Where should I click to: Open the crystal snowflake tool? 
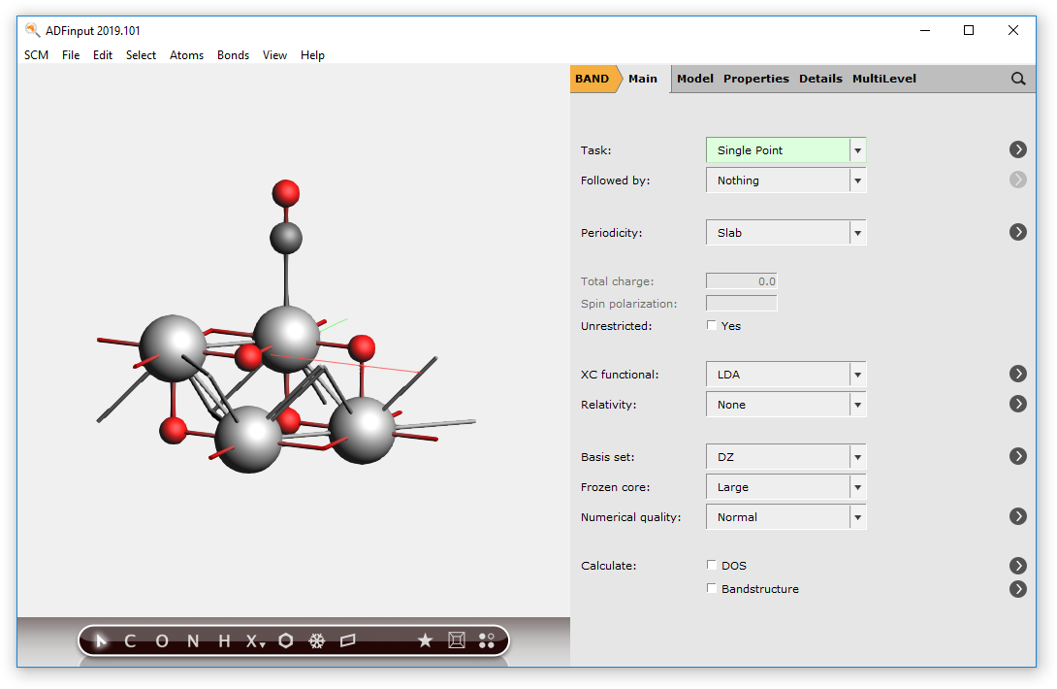(317, 641)
